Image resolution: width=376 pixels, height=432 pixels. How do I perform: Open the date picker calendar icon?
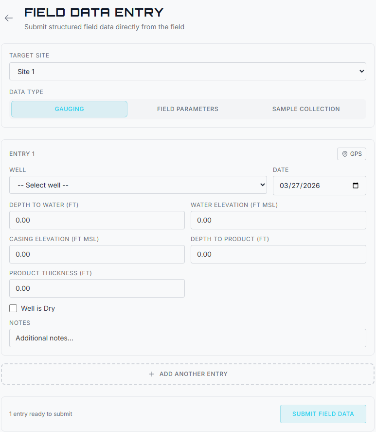point(356,186)
